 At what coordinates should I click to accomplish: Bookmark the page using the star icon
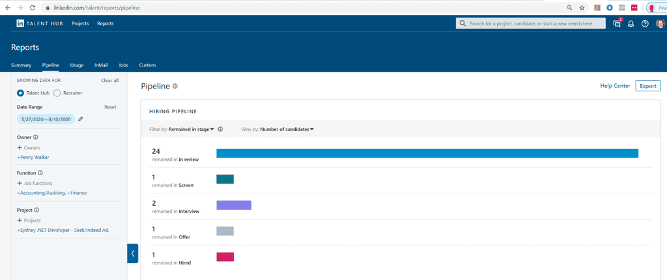pos(582,8)
